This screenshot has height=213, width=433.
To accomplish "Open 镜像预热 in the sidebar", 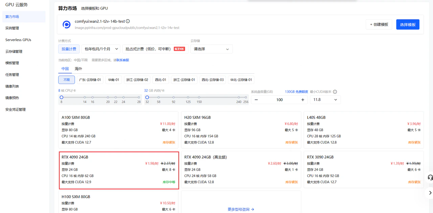I will (24, 98).
